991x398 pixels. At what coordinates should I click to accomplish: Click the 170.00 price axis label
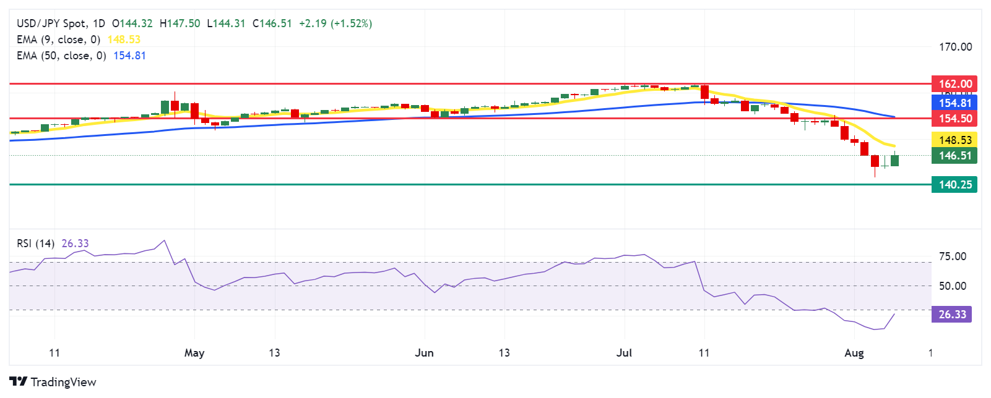pyautogui.click(x=955, y=47)
